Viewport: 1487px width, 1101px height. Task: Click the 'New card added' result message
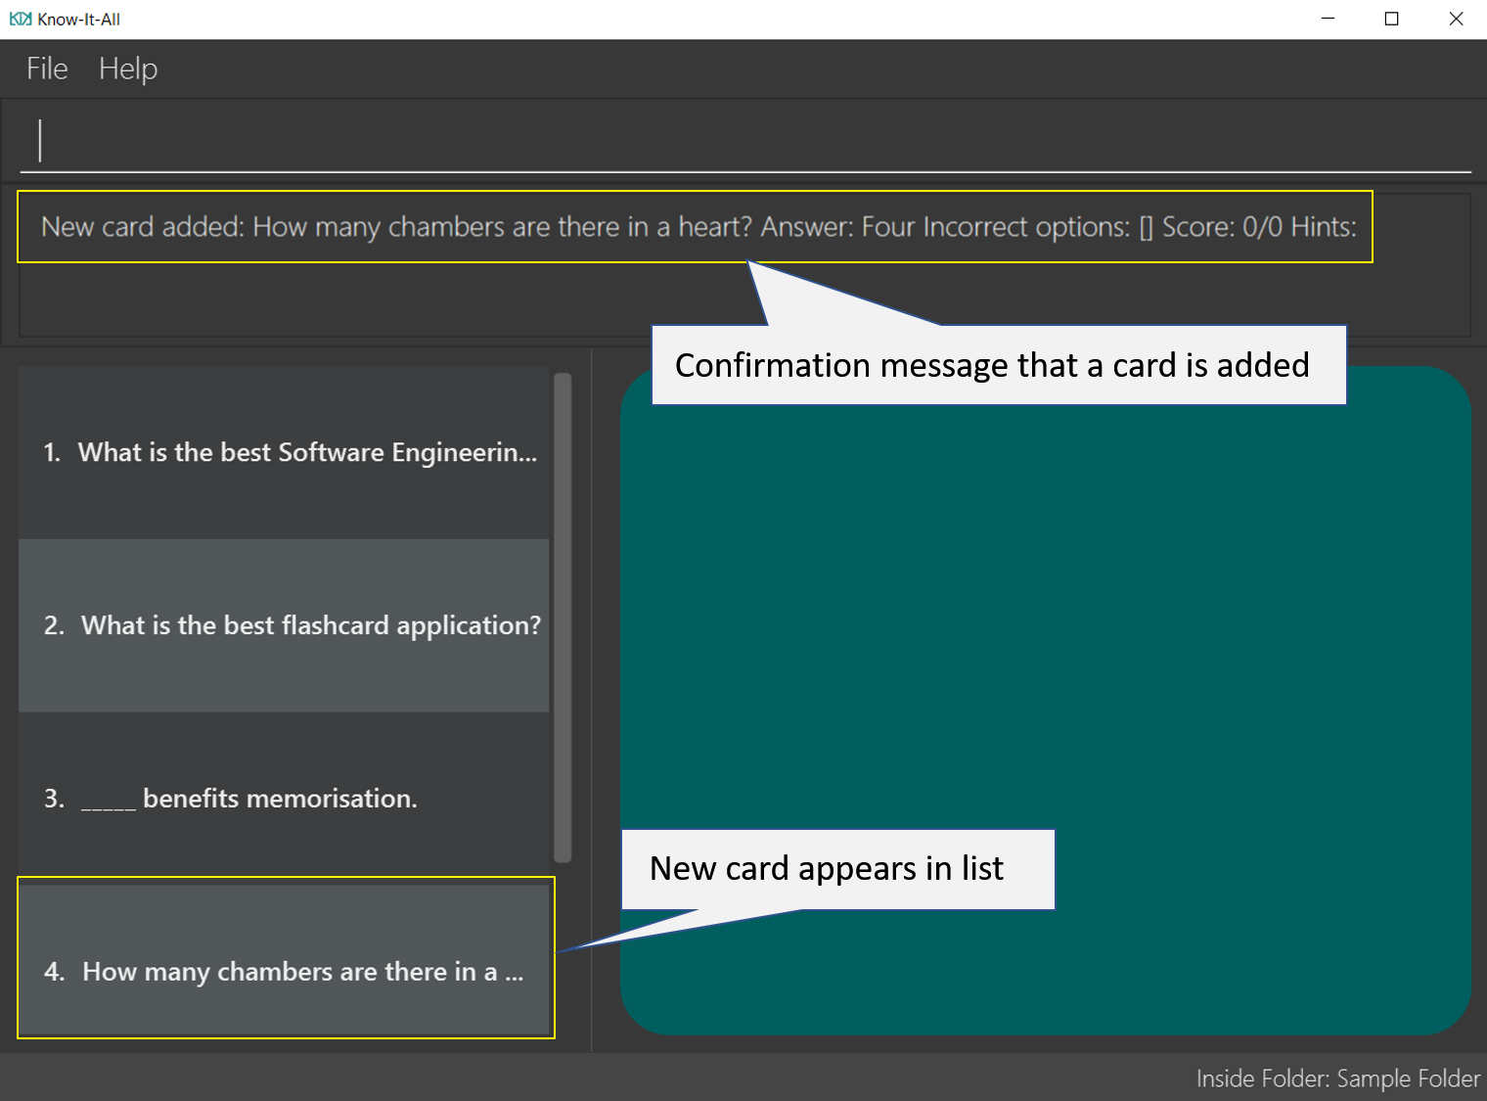(x=698, y=227)
